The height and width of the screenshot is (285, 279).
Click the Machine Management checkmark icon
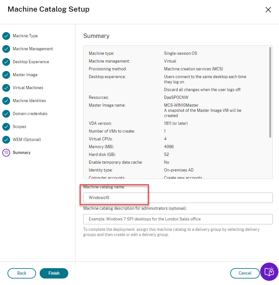[x=6, y=49]
